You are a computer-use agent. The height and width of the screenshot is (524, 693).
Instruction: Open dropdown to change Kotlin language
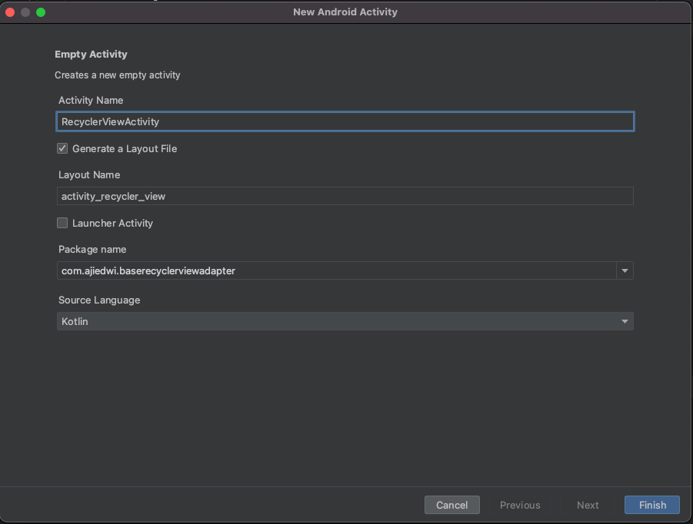coord(625,321)
